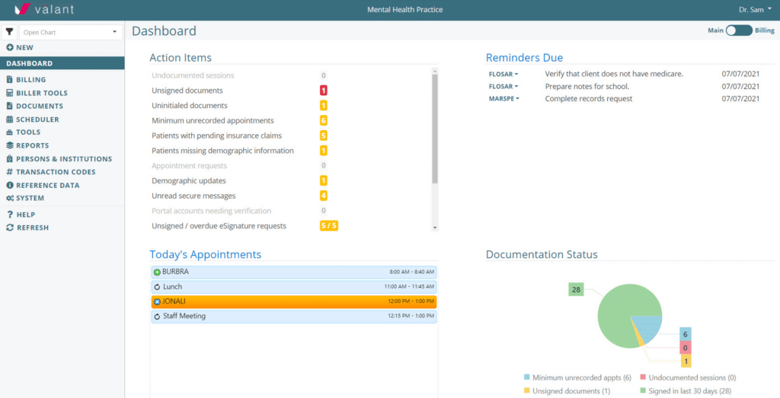The height and width of the screenshot is (398, 780).
Task: Click the Reference Data info icon
Action: [x=9, y=186]
